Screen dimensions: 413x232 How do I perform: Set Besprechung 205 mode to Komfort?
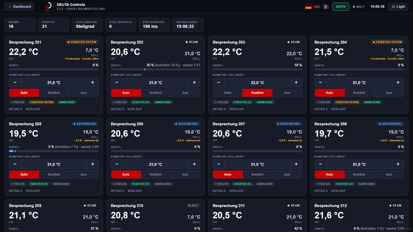pyautogui.click(x=54, y=175)
